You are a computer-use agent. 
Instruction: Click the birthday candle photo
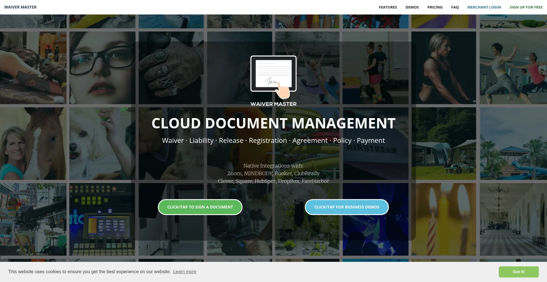click(443, 219)
